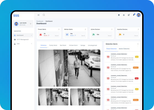View all in Inactive Devices card
Screen dimensions: 154x110
136,36
